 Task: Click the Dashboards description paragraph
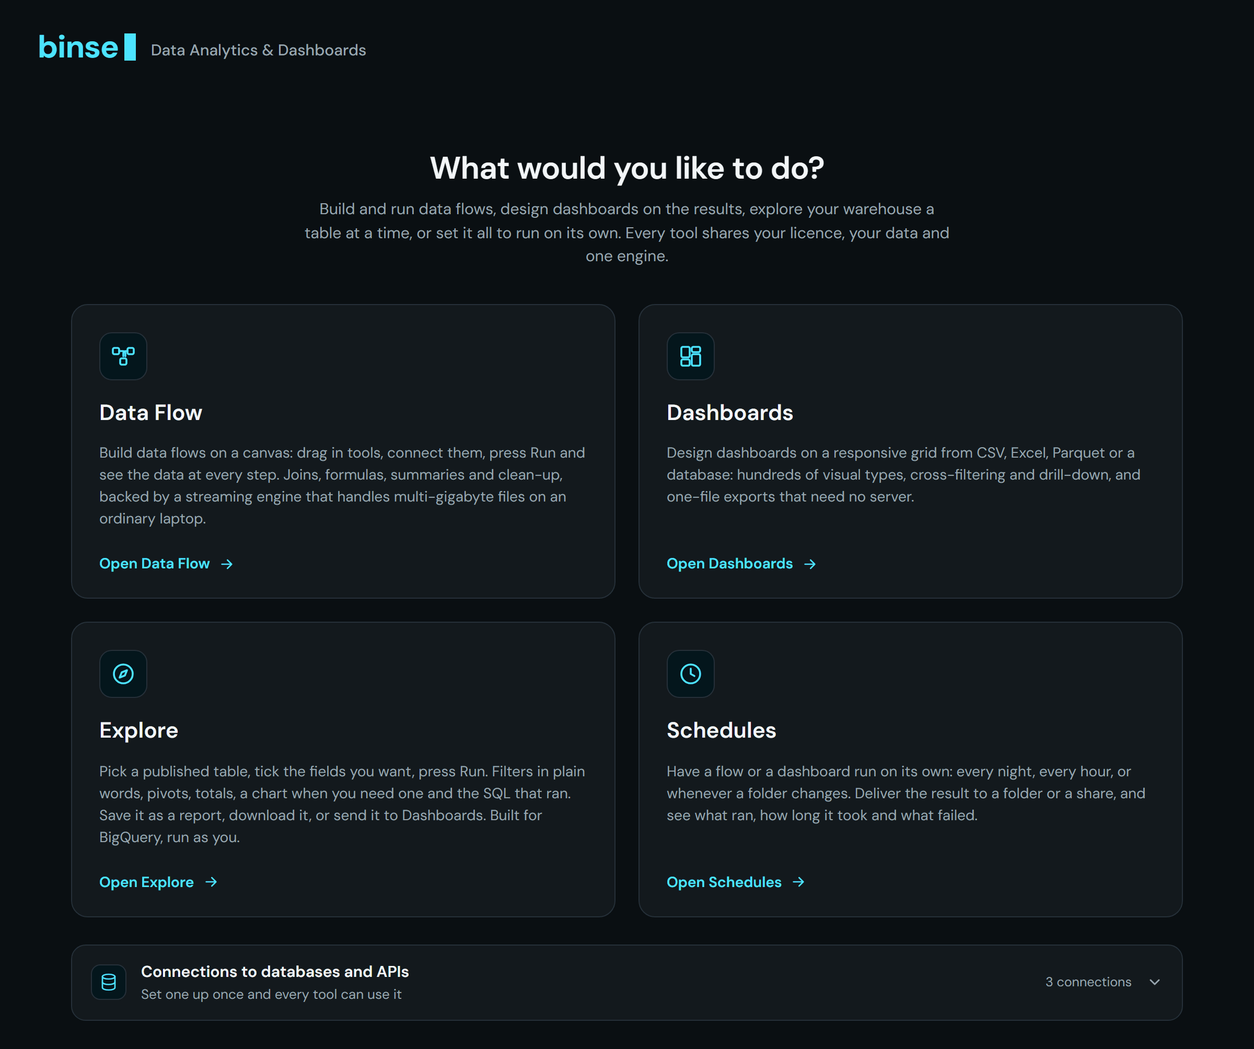click(903, 475)
